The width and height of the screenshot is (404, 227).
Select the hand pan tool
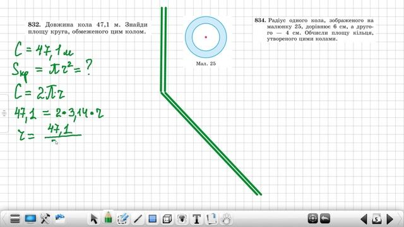tap(227, 219)
